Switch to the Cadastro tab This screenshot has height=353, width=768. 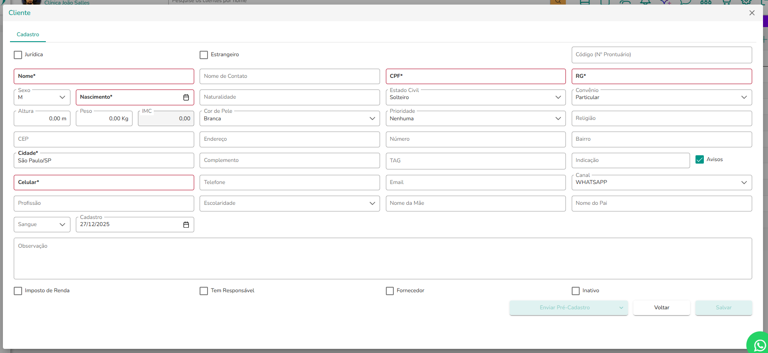tap(28, 35)
